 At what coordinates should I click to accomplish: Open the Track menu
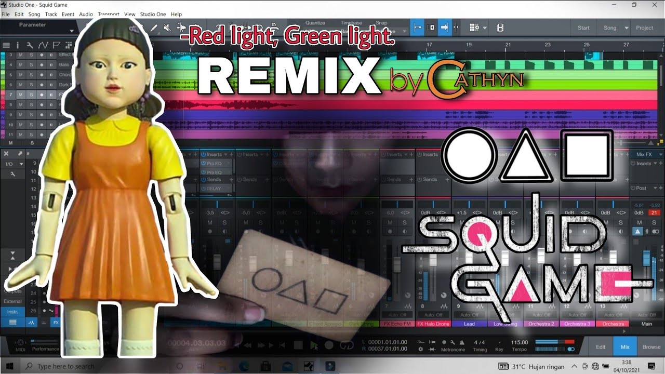(x=51, y=14)
